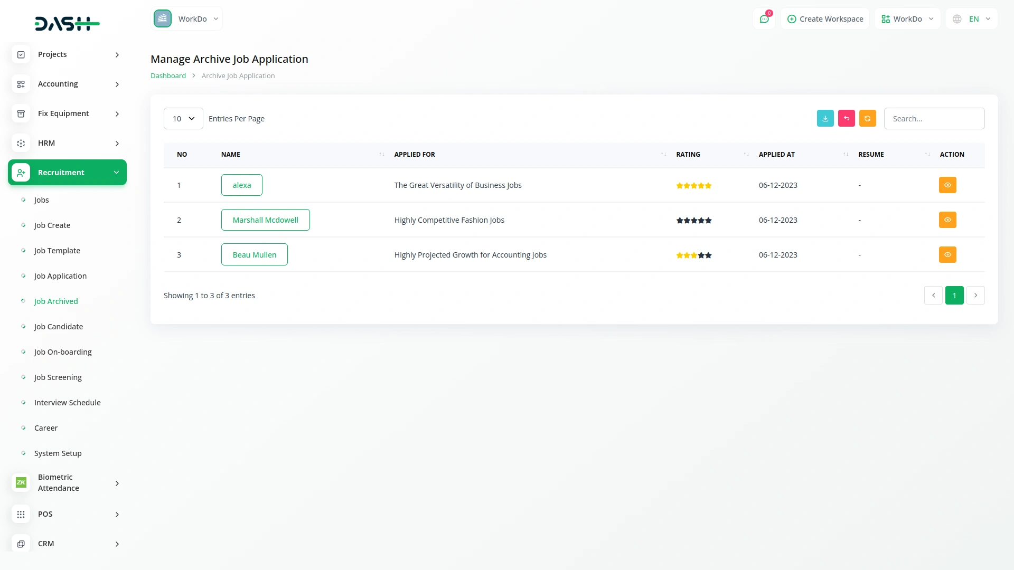Open Job Screening in the sidebar
The height and width of the screenshot is (570, 1014).
[x=58, y=377]
